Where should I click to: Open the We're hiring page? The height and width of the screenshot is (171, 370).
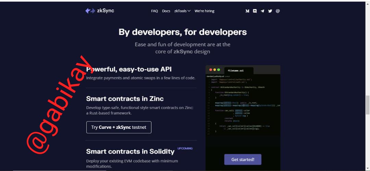pyautogui.click(x=204, y=11)
